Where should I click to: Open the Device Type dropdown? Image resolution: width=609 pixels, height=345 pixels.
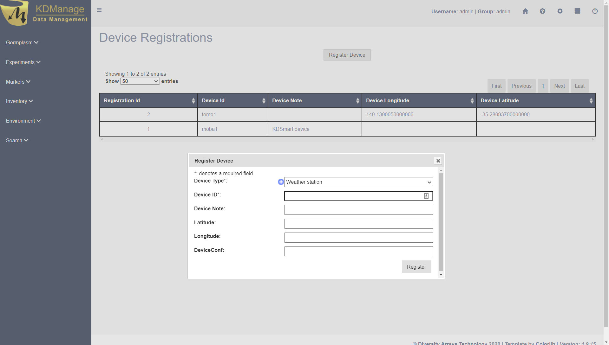pyautogui.click(x=358, y=182)
